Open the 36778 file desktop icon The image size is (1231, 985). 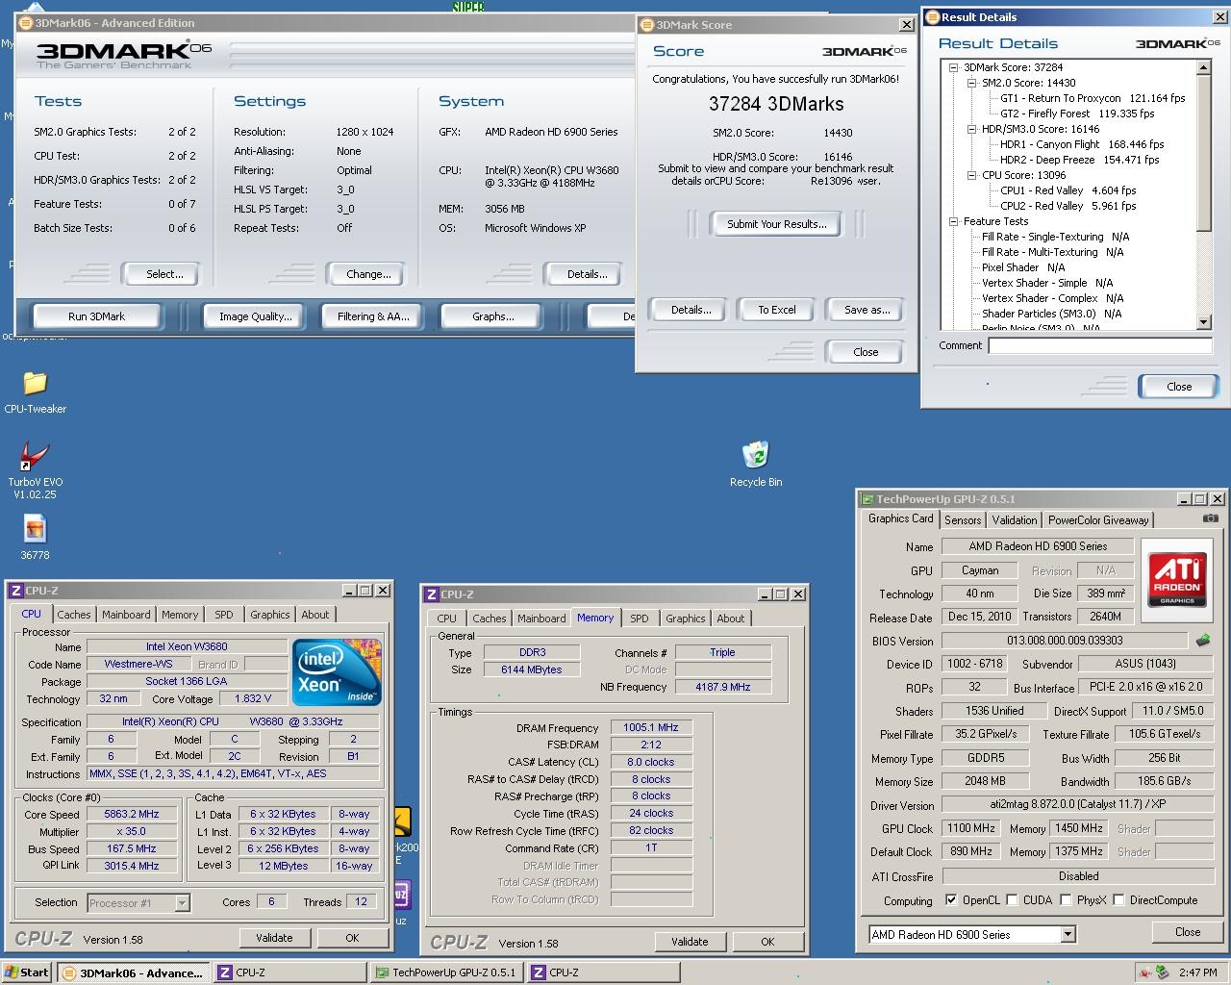click(x=35, y=529)
